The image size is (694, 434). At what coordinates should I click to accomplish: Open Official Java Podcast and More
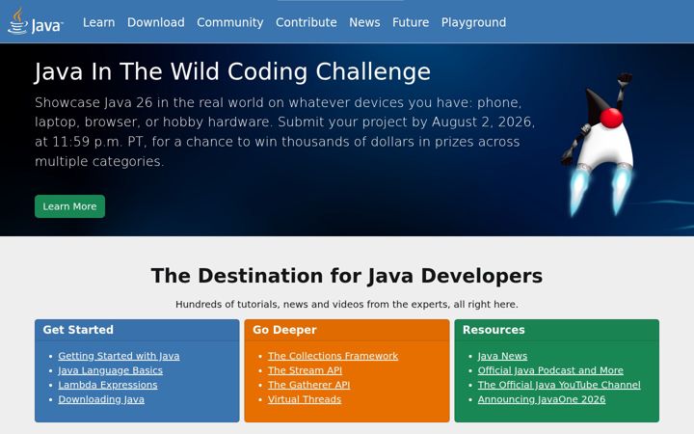tap(550, 370)
